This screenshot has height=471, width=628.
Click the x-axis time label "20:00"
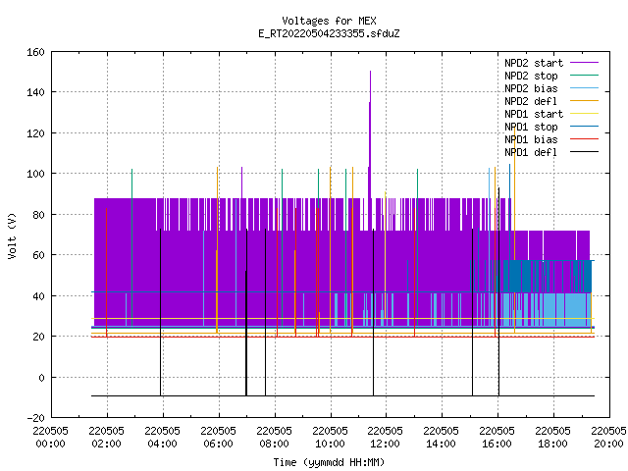(608, 444)
